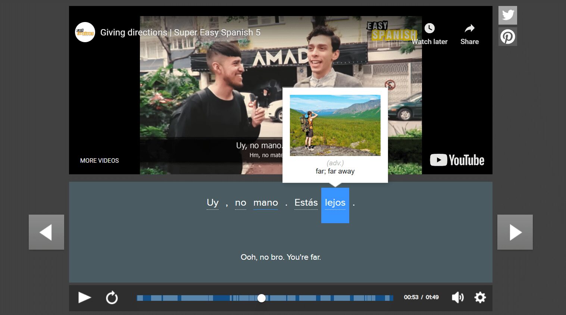This screenshot has height=315, width=566.
Task: Pin this clip to Pinterest
Action: (x=507, y=37)
